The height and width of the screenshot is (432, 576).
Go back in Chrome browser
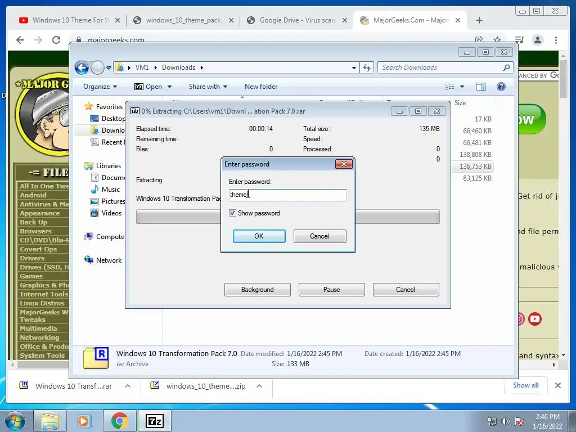(20, 40)
